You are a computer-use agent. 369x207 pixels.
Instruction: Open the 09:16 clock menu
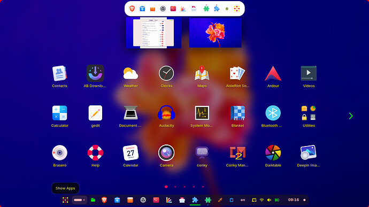[294, 200]
